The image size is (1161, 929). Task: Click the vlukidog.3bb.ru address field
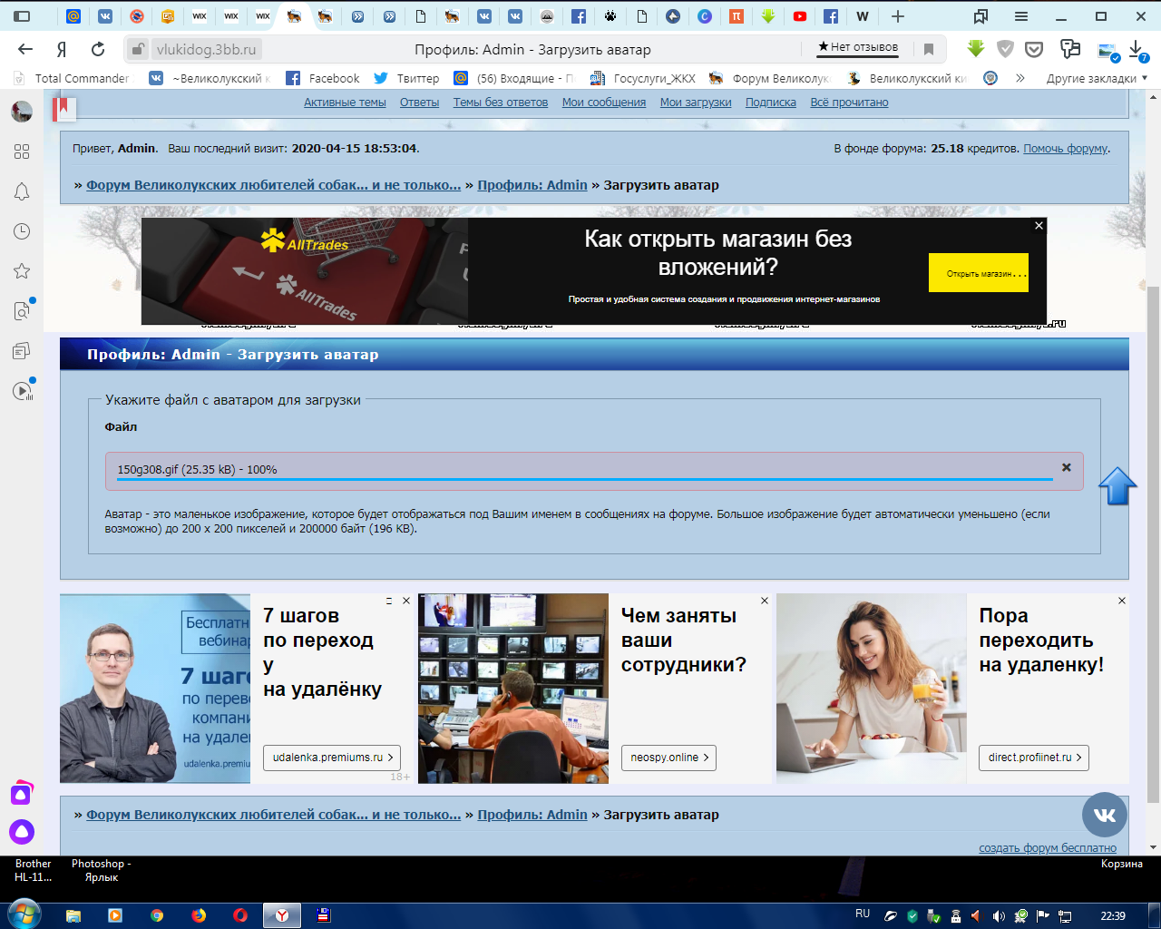206,49
